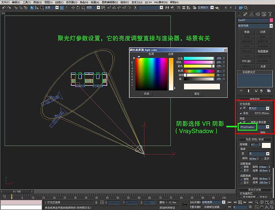275x210 pixels.
Task: Switch to the Modify command panel icon
Action: tap(245, 14)
